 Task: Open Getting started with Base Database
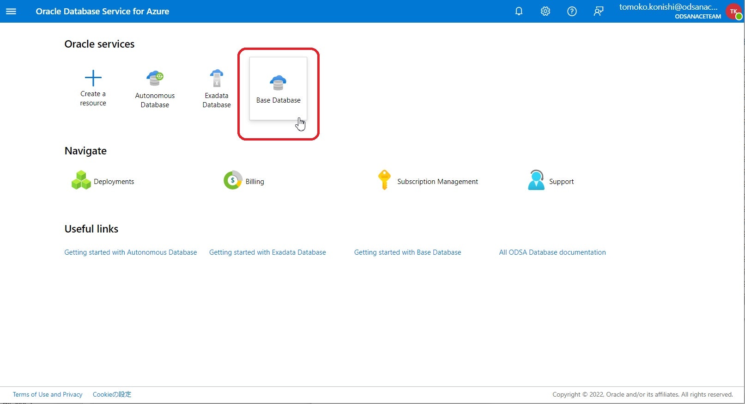point(407,252)
